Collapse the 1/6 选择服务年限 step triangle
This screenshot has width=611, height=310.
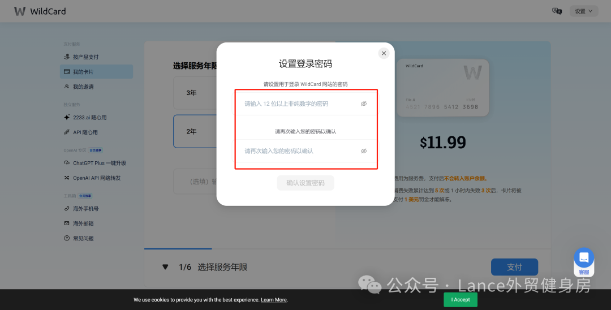coord(165,267)
